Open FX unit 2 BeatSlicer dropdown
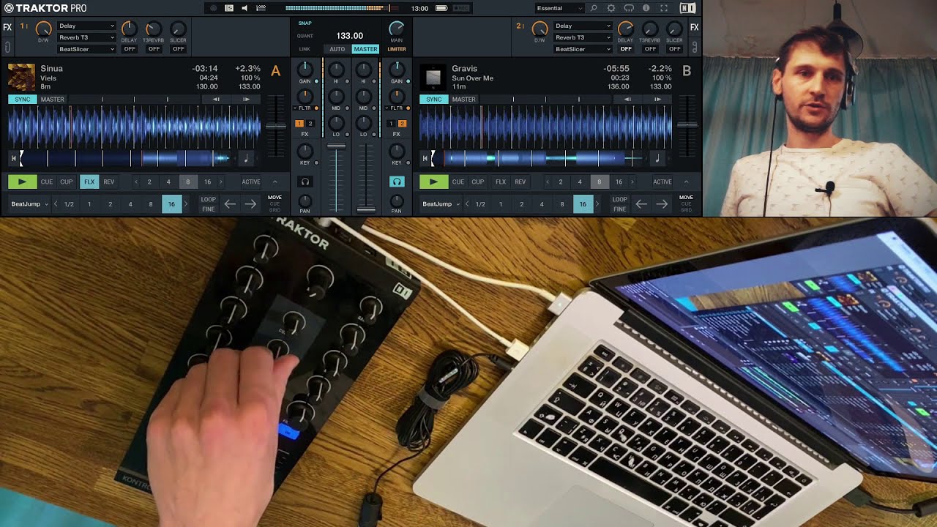Viewport: 937px width, 527px height. [583, 49]
